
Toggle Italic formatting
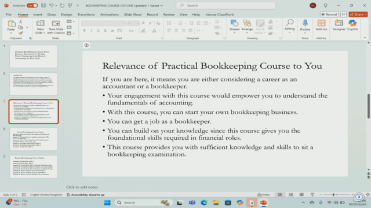[91, 31]
